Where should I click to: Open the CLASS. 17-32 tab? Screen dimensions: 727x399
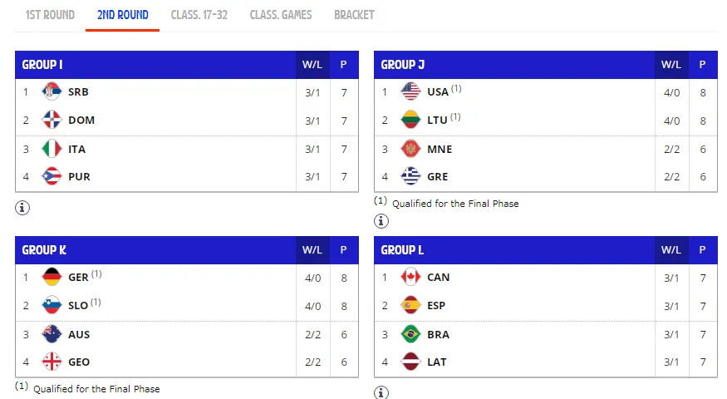click(199, 15)
